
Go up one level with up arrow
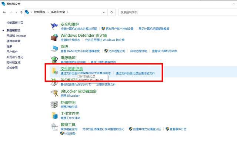(21, 12)
